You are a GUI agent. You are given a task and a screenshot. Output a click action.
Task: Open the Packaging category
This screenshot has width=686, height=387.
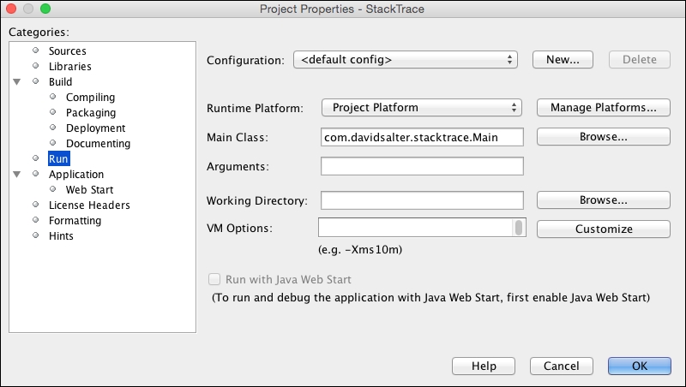pos(91,113)
